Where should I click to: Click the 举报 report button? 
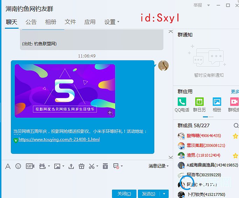point(198,5)
